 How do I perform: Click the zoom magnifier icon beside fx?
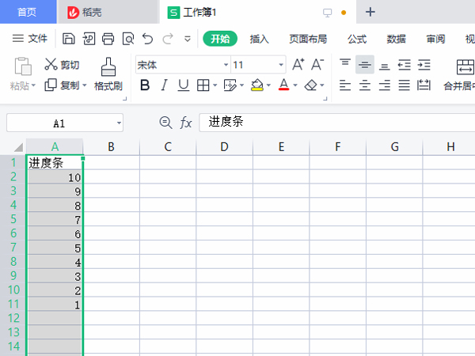[x=165, y=123]
